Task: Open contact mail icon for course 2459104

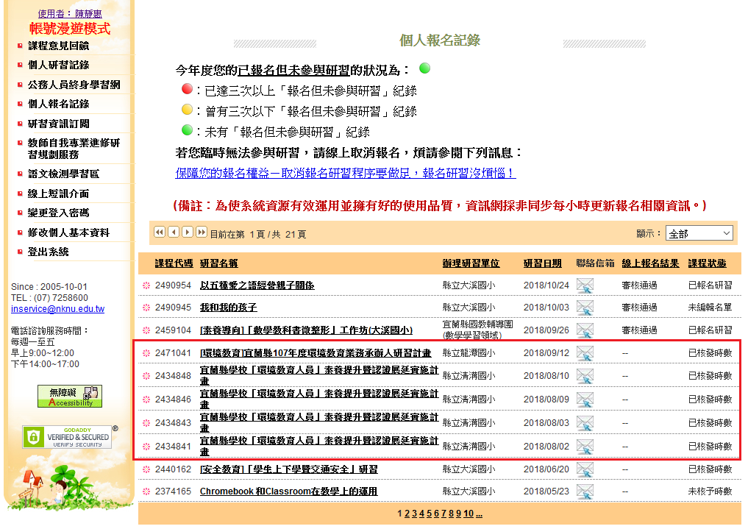Action: [585, 330]
